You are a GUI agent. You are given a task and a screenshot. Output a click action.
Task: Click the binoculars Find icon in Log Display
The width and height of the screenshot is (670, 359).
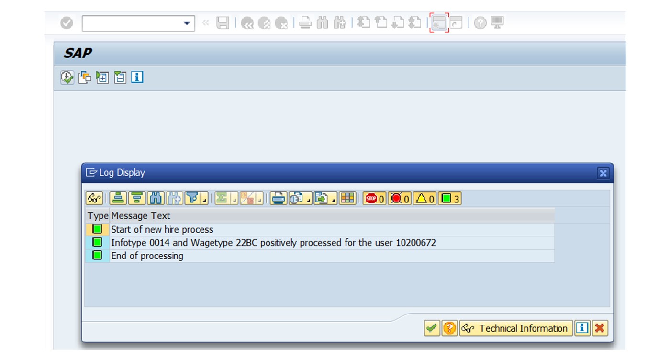156,198
